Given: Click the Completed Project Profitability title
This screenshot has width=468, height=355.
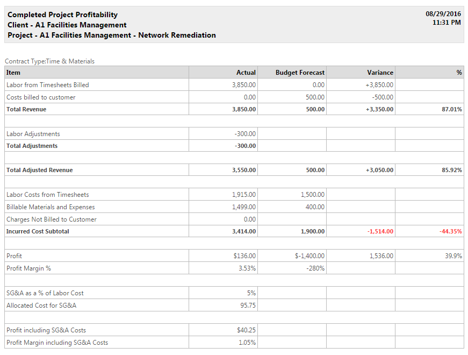Looking at the screenshot, I should coord(63,15).
